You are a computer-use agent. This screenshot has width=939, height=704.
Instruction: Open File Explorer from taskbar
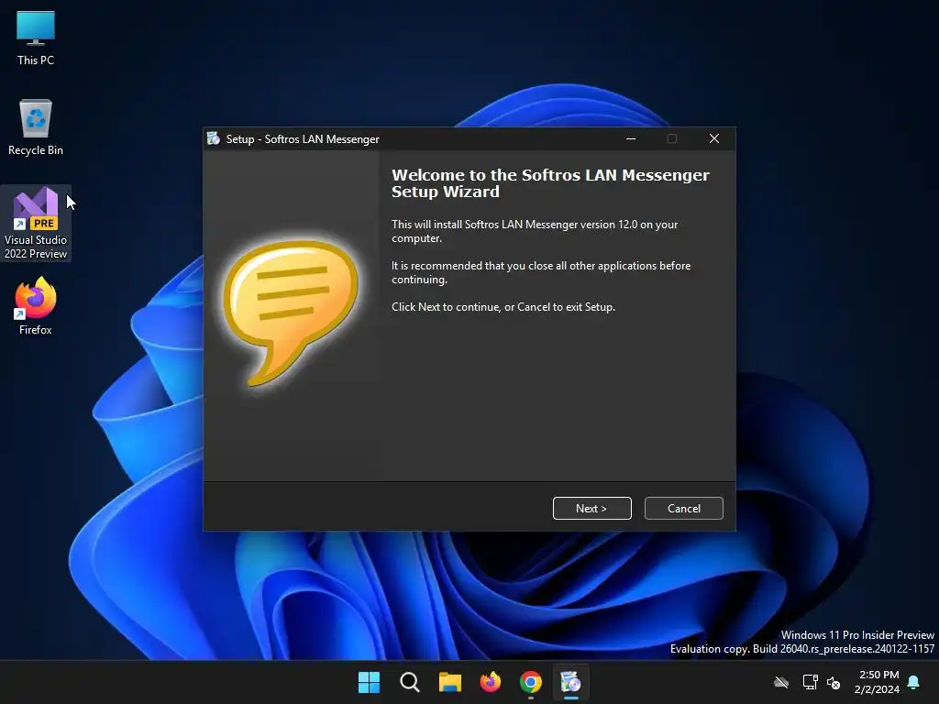(x=449, y=682)
